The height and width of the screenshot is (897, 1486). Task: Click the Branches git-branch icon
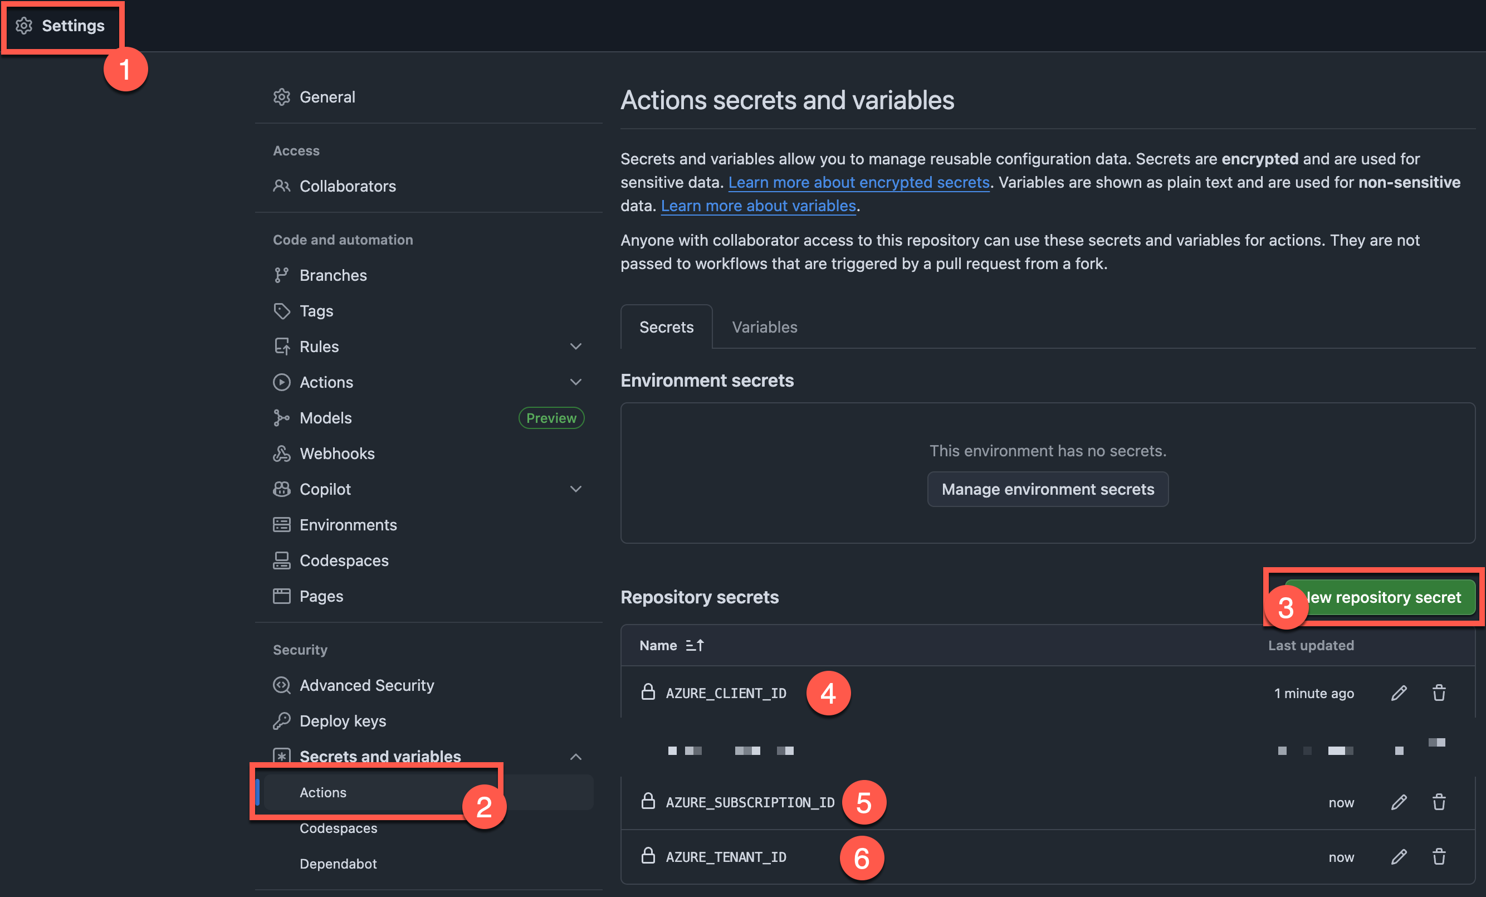(282, 275)
